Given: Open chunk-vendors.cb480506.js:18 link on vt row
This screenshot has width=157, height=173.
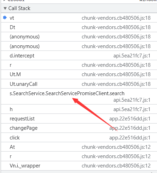Looking at the screenshot, I should point(116,18).
